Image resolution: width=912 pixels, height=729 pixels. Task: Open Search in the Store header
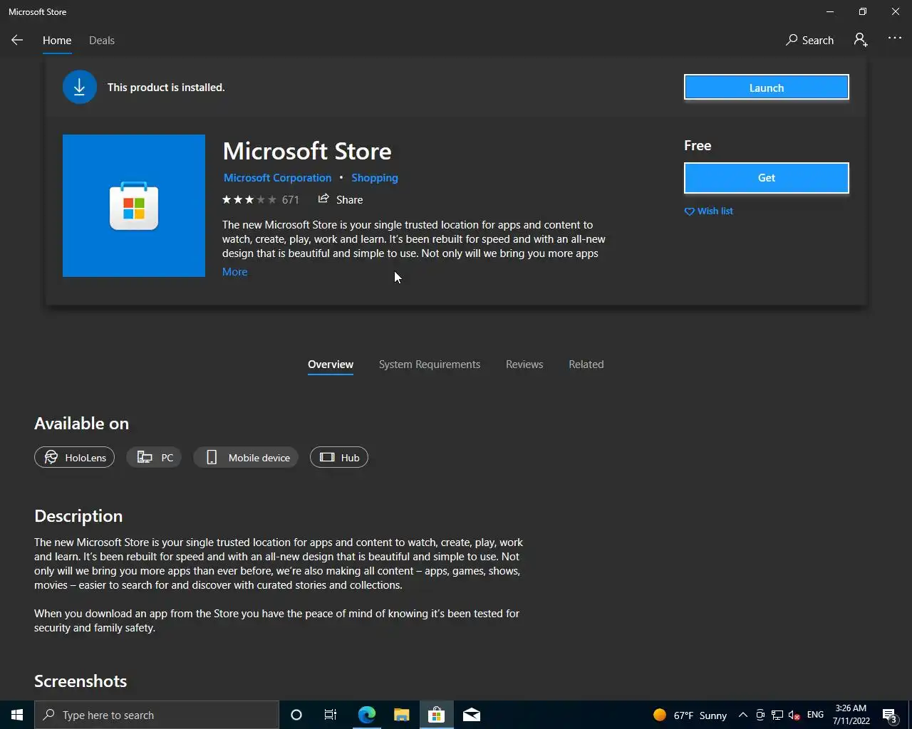pyautogui.click(x=809, y=41)
